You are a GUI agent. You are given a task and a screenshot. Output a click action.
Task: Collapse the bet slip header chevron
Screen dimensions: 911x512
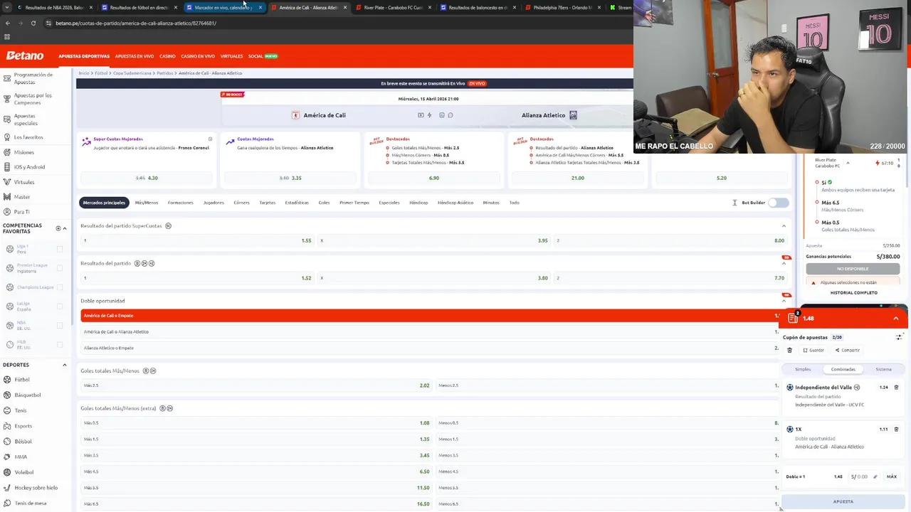point(896,319)
